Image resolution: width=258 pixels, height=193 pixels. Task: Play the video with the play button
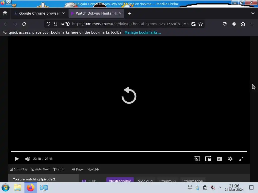click(17, 159)
